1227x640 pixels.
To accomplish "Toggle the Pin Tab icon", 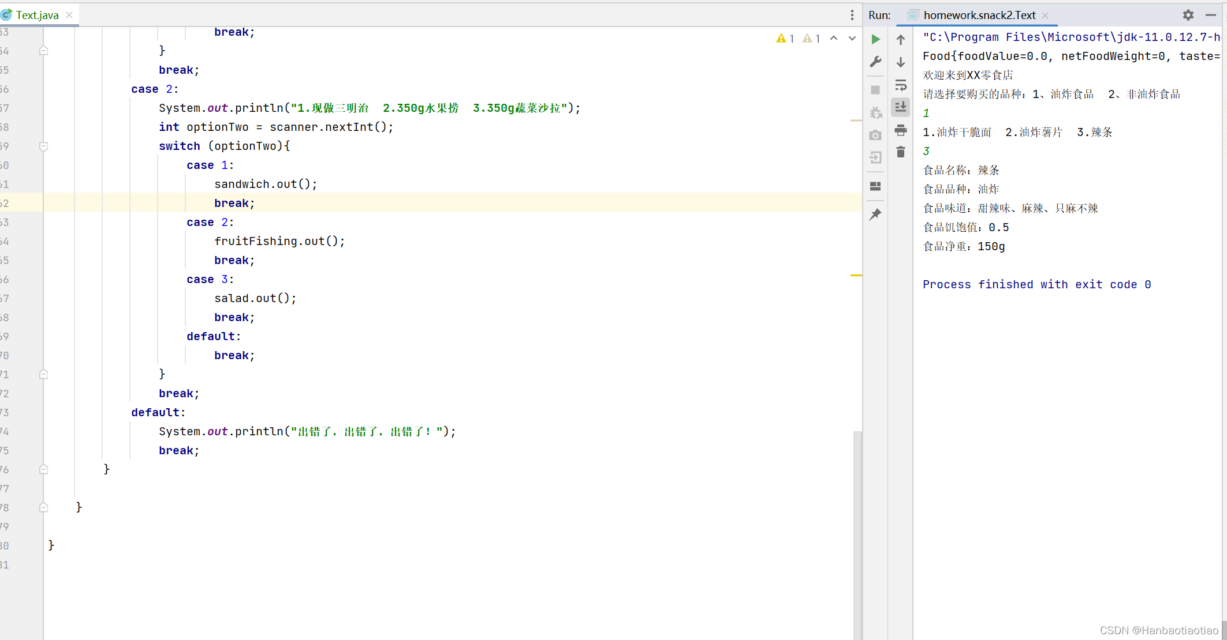I will tap(875, 214).
